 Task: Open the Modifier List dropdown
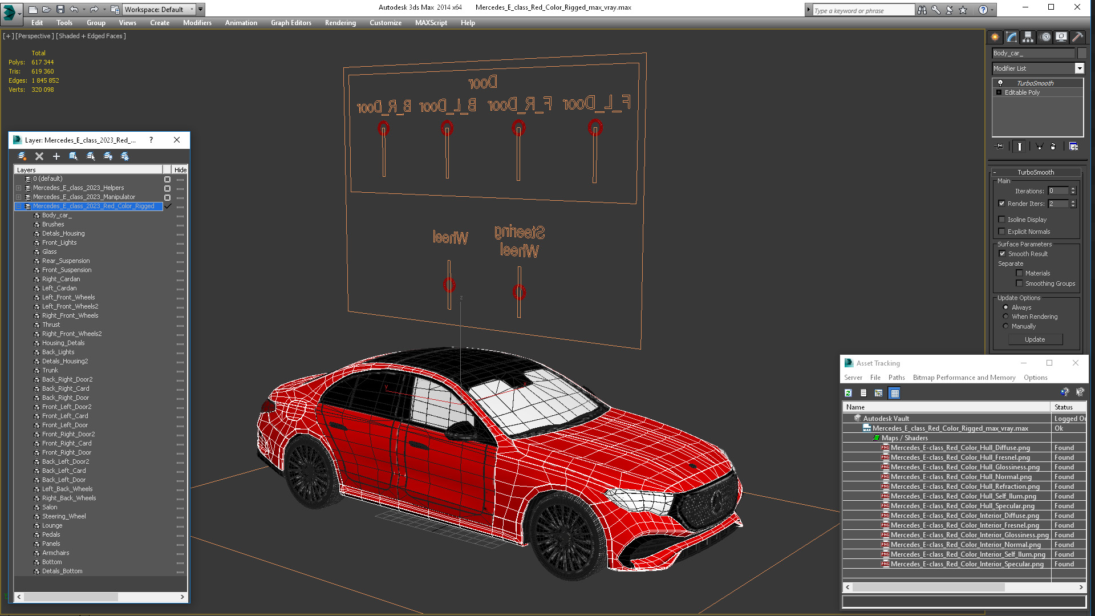tap(1079, 68)
